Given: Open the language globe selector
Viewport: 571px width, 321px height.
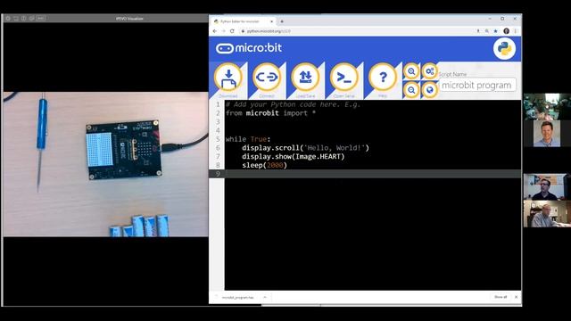Looking at the screenshot, I should tap(430, 90).
